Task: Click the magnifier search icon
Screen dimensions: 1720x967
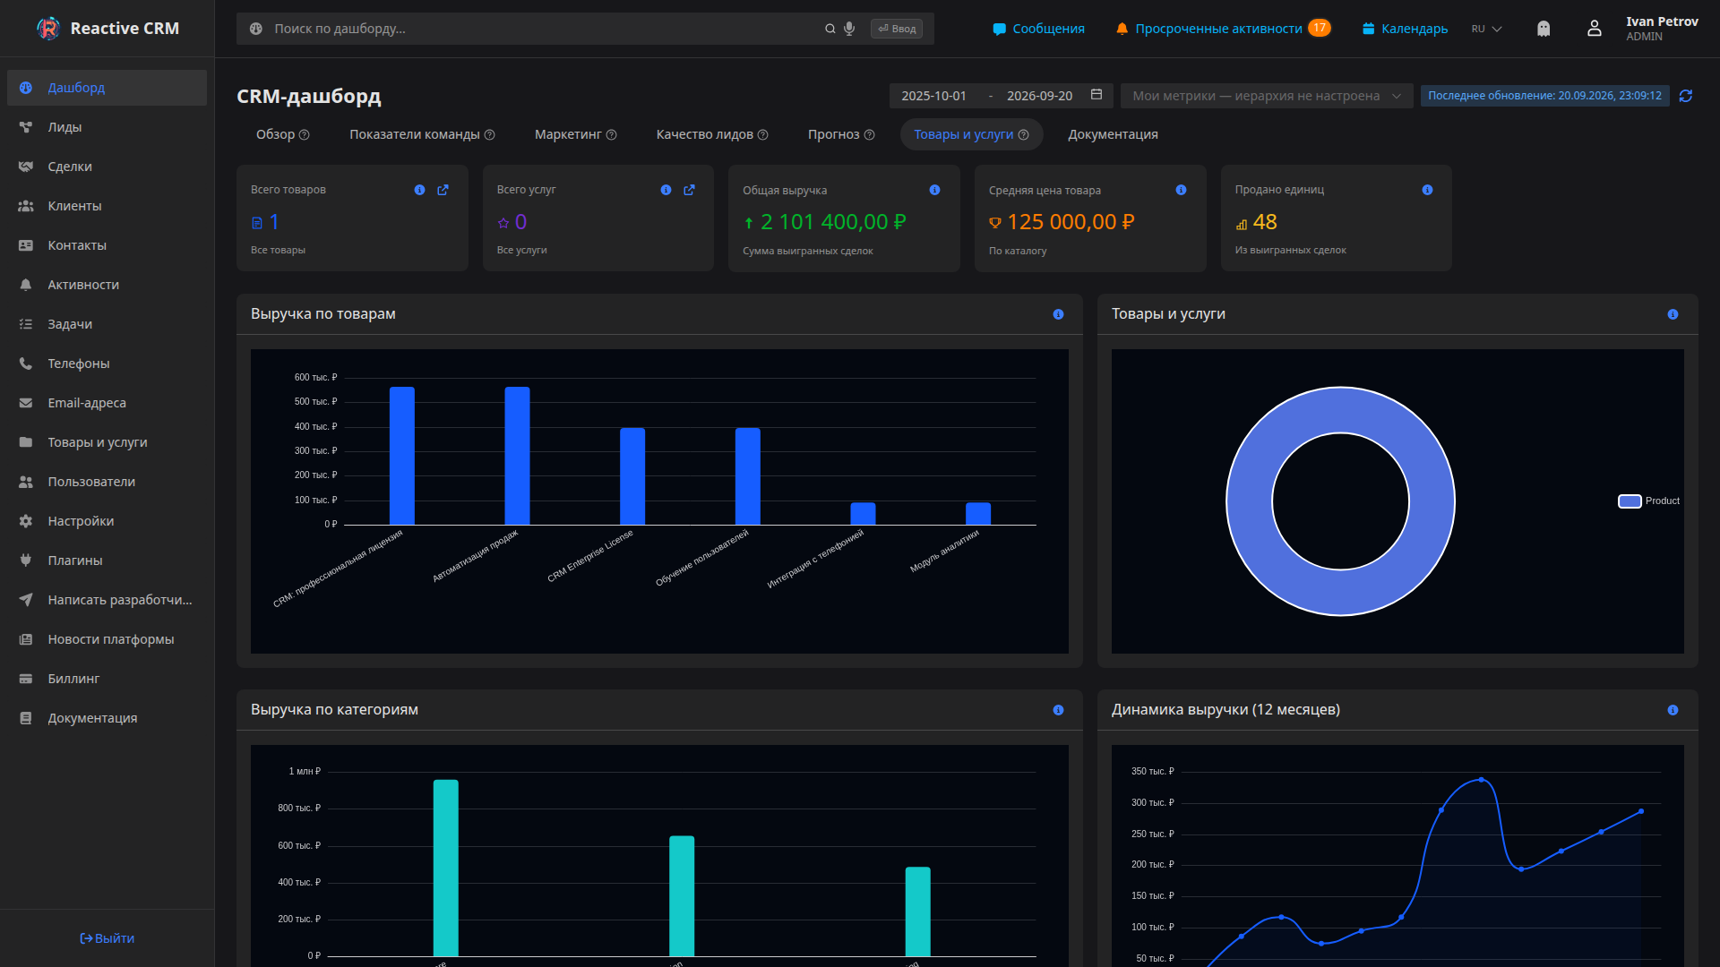Action: [830, 29]
